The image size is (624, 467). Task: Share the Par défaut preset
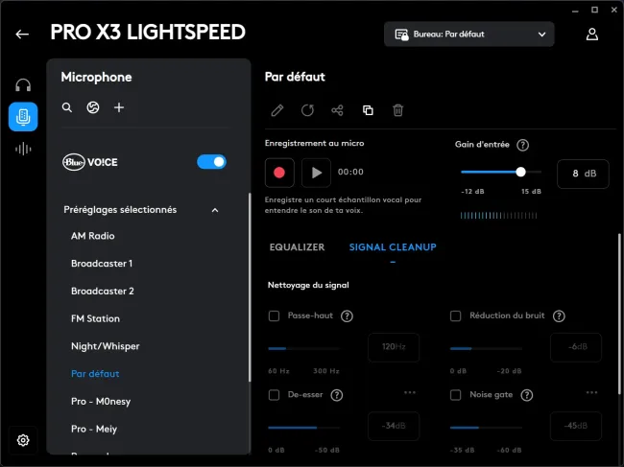point(338,110)
